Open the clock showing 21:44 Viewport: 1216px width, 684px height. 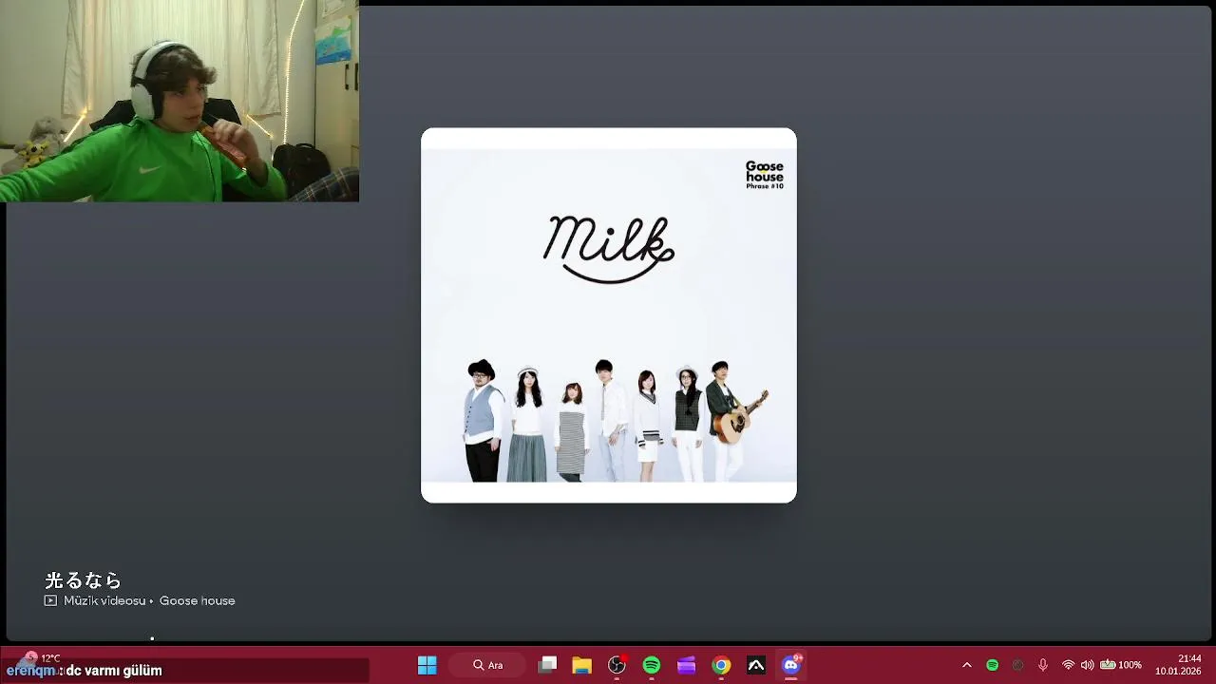pos(1189,658)
